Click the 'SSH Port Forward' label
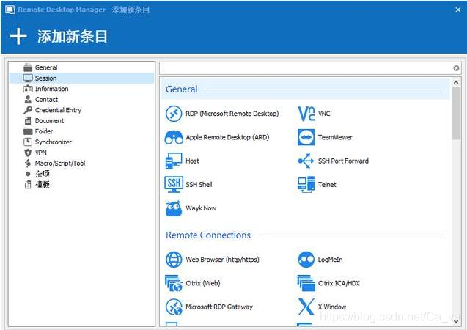This screenshot has height=330, width=467. coord(343,161)
